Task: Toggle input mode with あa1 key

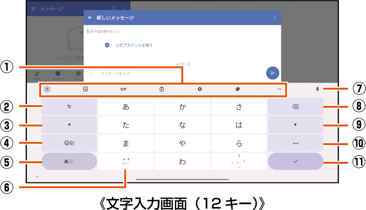Action: click(69, 161)
